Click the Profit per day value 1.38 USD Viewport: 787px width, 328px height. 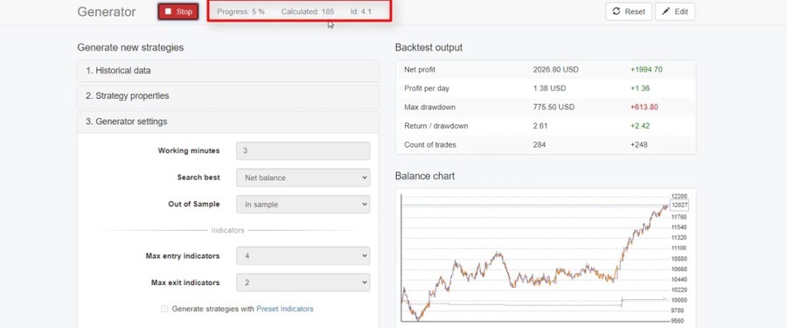(549, 88)
